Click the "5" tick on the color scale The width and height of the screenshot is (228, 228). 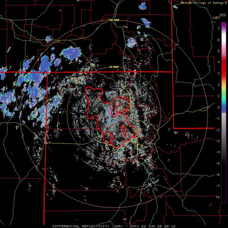pyautogui.click(x=219, y=51)
